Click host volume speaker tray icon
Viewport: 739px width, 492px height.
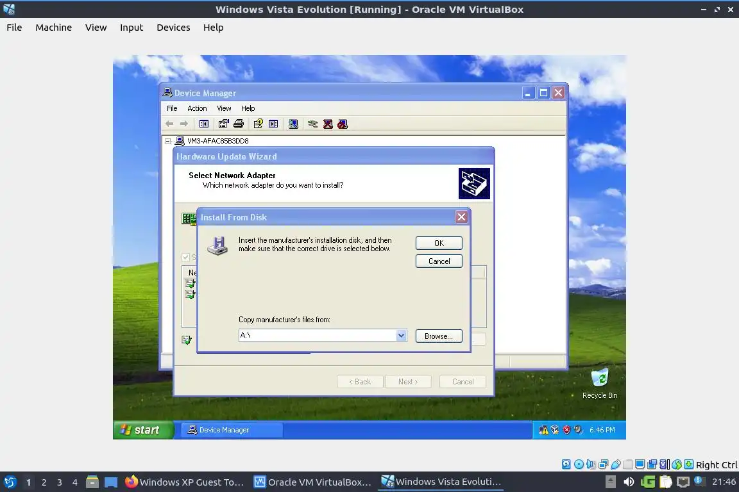pos(629,482)
